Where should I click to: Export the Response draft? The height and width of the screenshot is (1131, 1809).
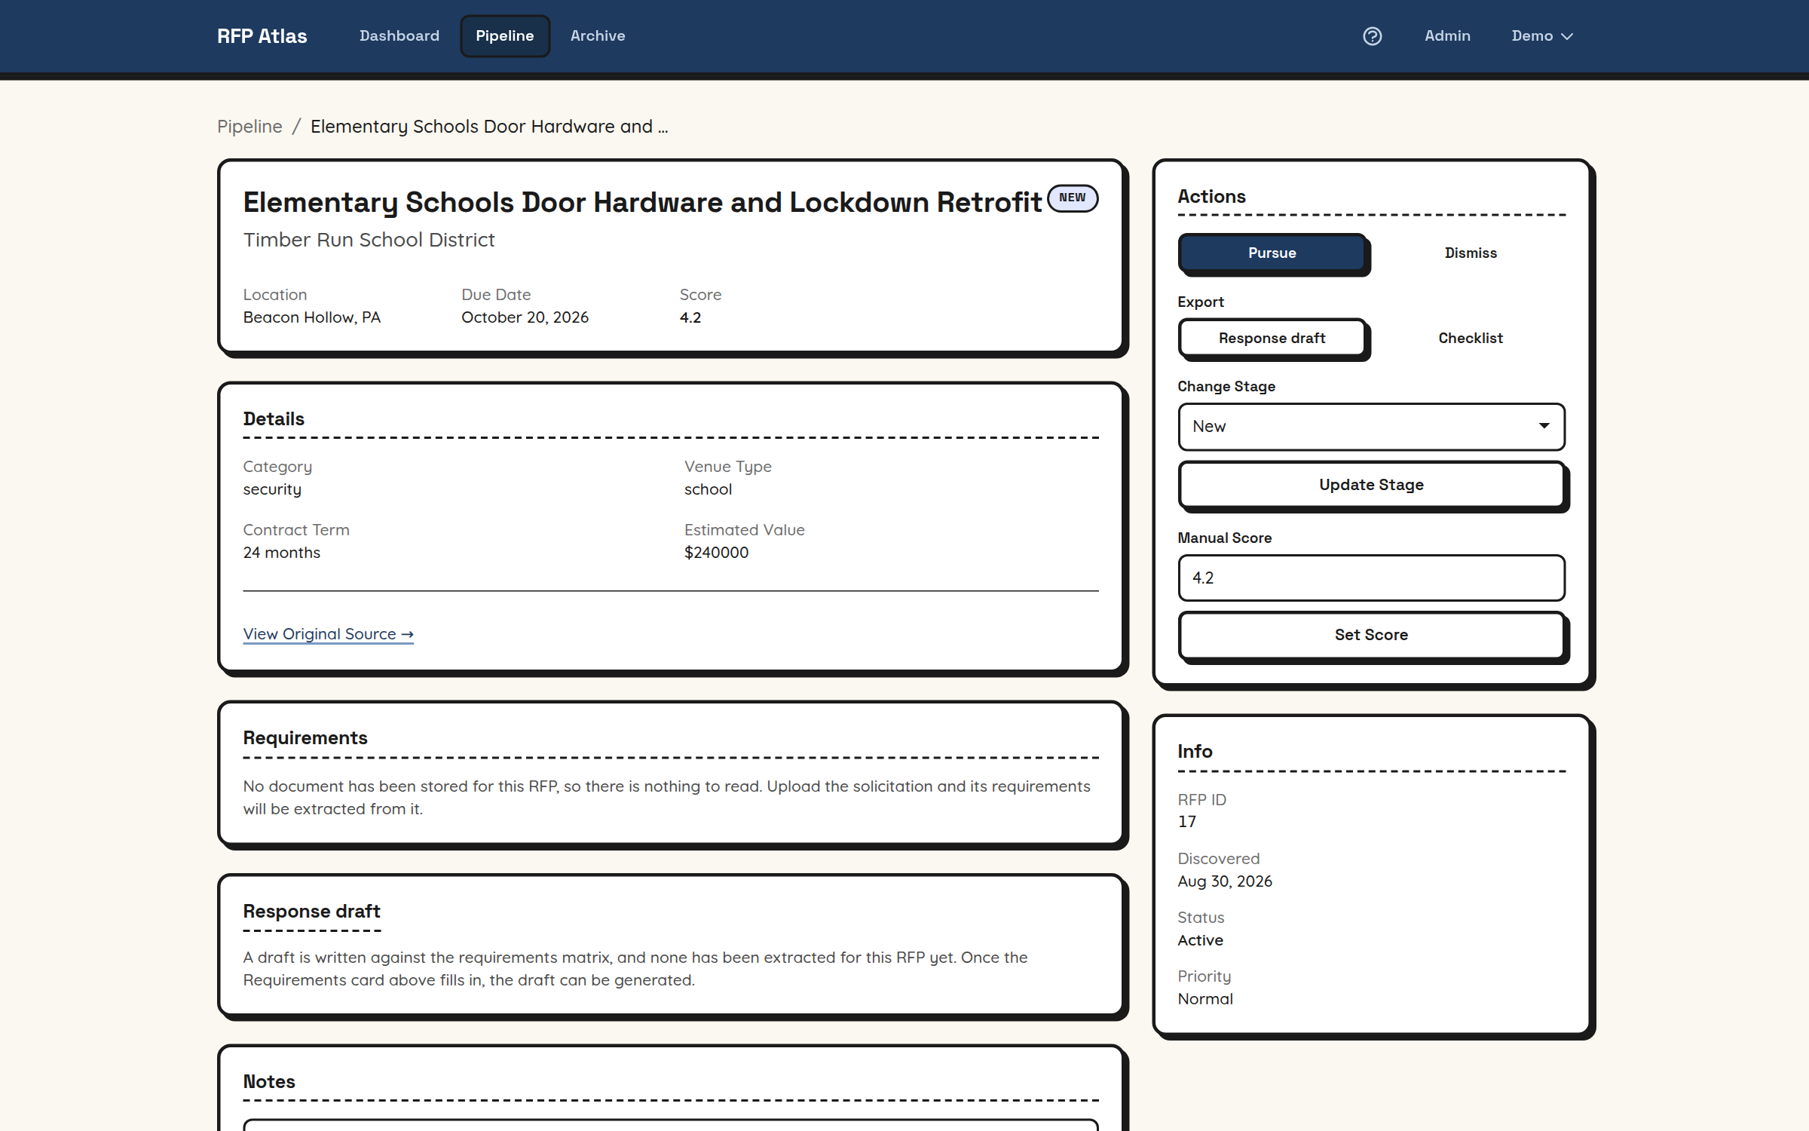1272,339
